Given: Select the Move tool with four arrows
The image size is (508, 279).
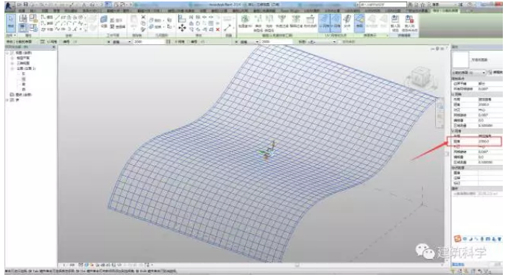Looking at the screenshot, I should (182, 28).
